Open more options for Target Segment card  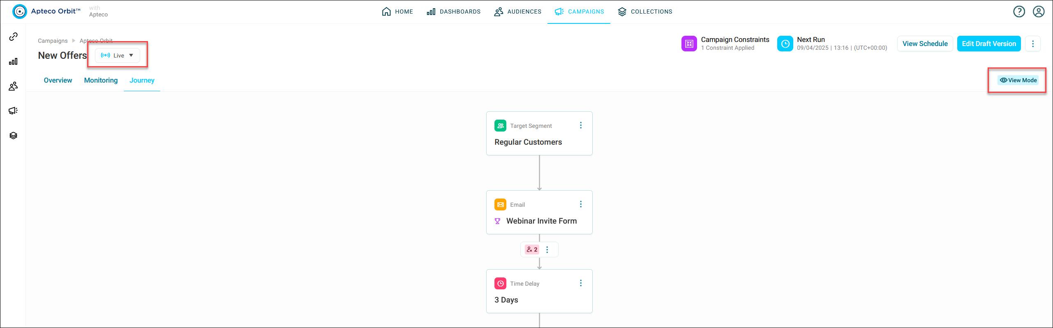(x=581, y=125)
